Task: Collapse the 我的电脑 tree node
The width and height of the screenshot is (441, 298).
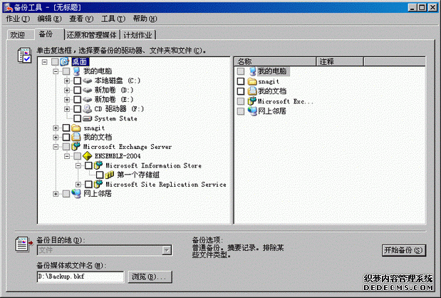Action: [56, 71]
